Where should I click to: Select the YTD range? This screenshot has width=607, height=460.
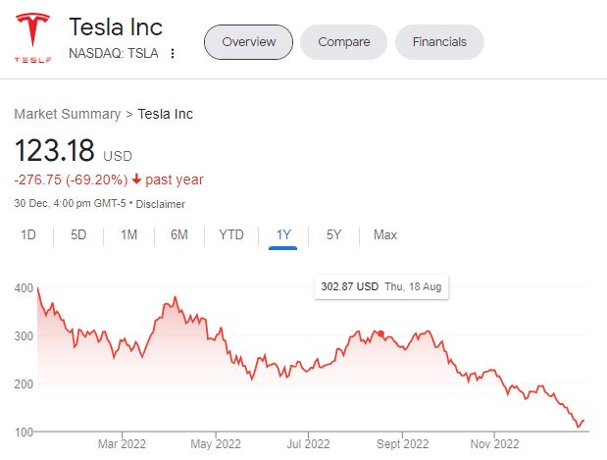(x=231, y=235)
